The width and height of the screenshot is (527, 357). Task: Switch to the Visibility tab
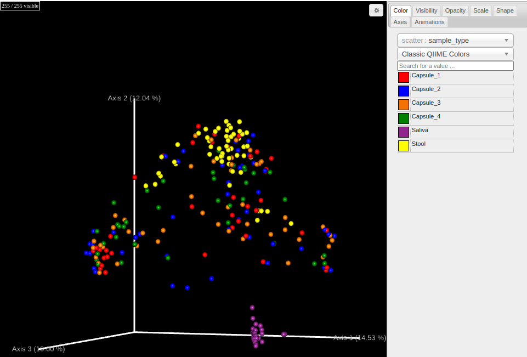[x=426, y=10]
